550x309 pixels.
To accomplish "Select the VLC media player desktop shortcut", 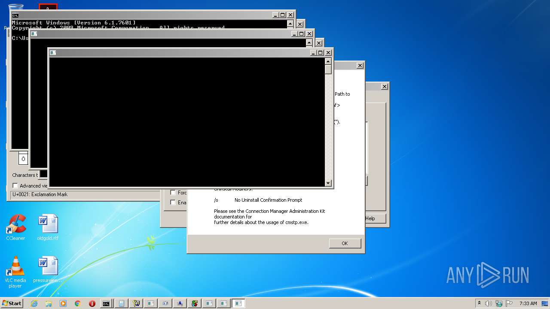I will pyautogui.click(x=15, y=272).
